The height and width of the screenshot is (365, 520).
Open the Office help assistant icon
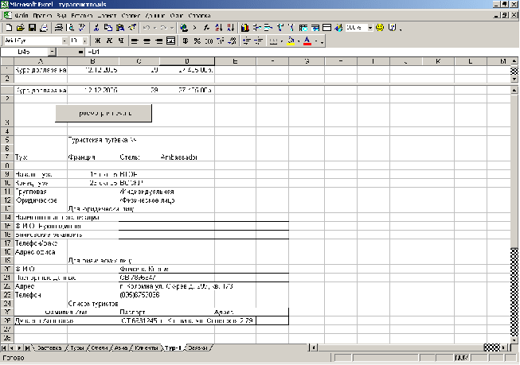[x=392, y=28]
